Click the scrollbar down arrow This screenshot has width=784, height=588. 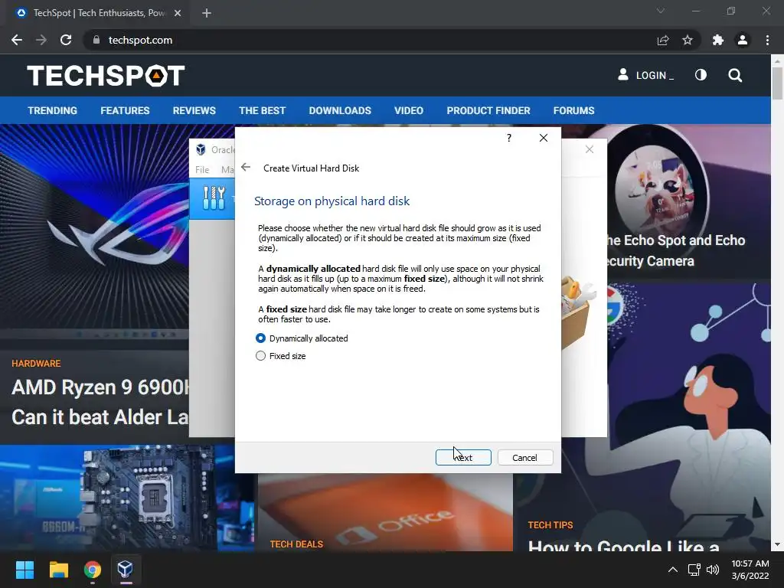click(x=777, y=544)
